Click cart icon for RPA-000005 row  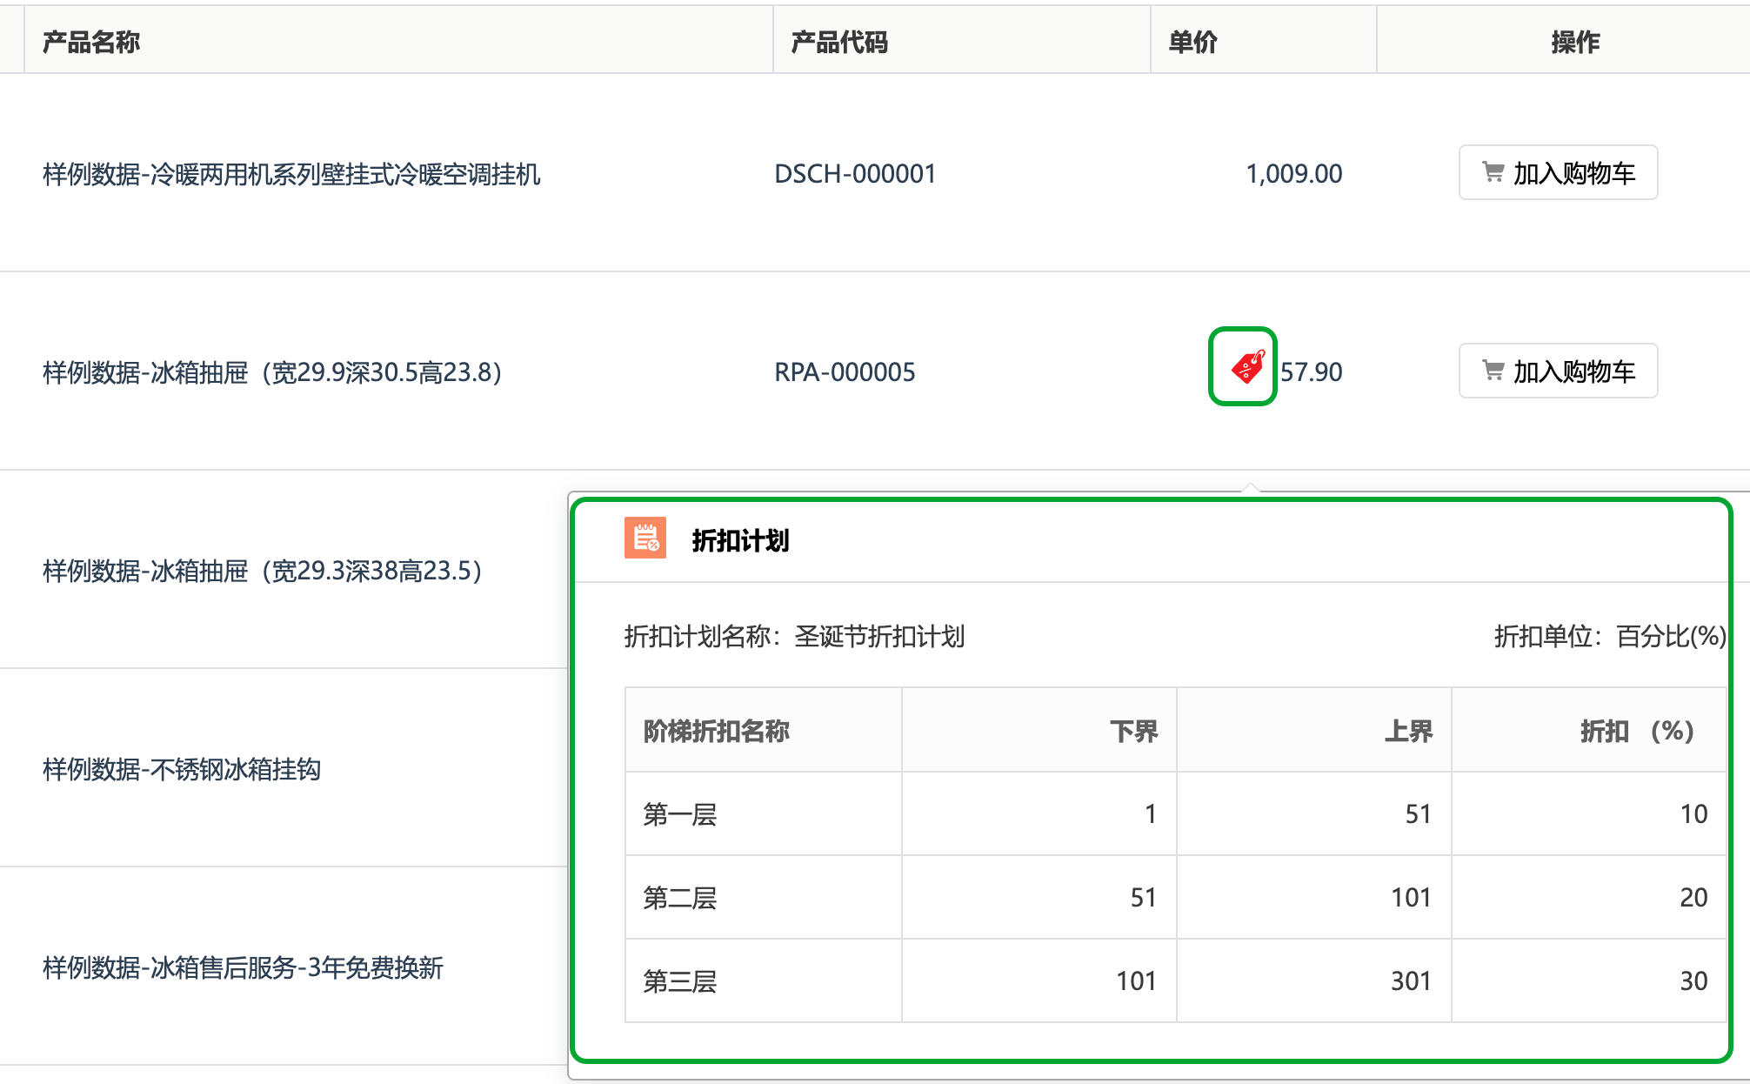coord(1493,371)
